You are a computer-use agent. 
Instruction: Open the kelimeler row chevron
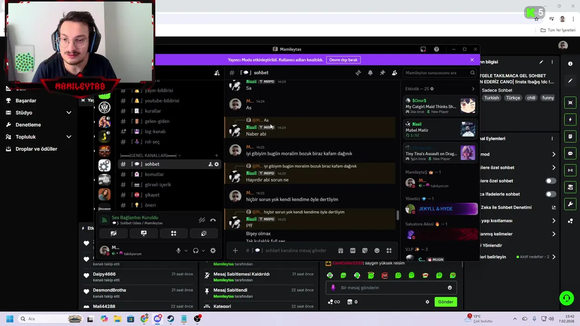click(x=554, y=234)
